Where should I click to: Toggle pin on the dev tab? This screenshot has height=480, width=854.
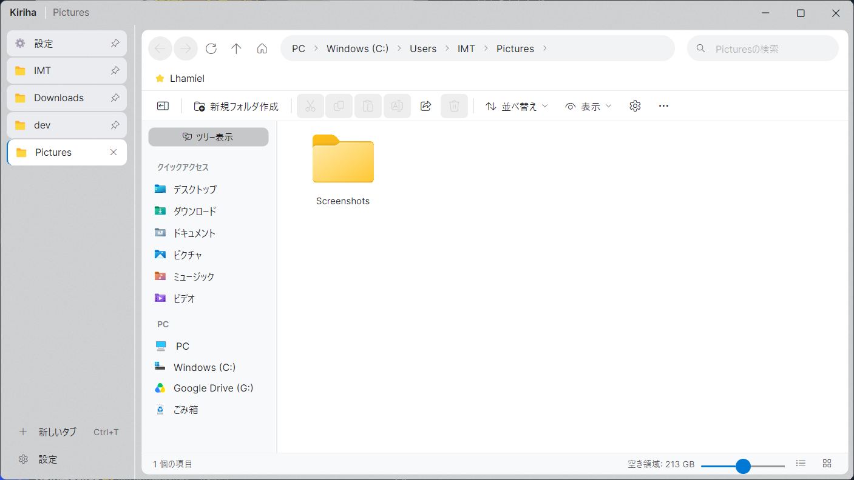(115, 125)
